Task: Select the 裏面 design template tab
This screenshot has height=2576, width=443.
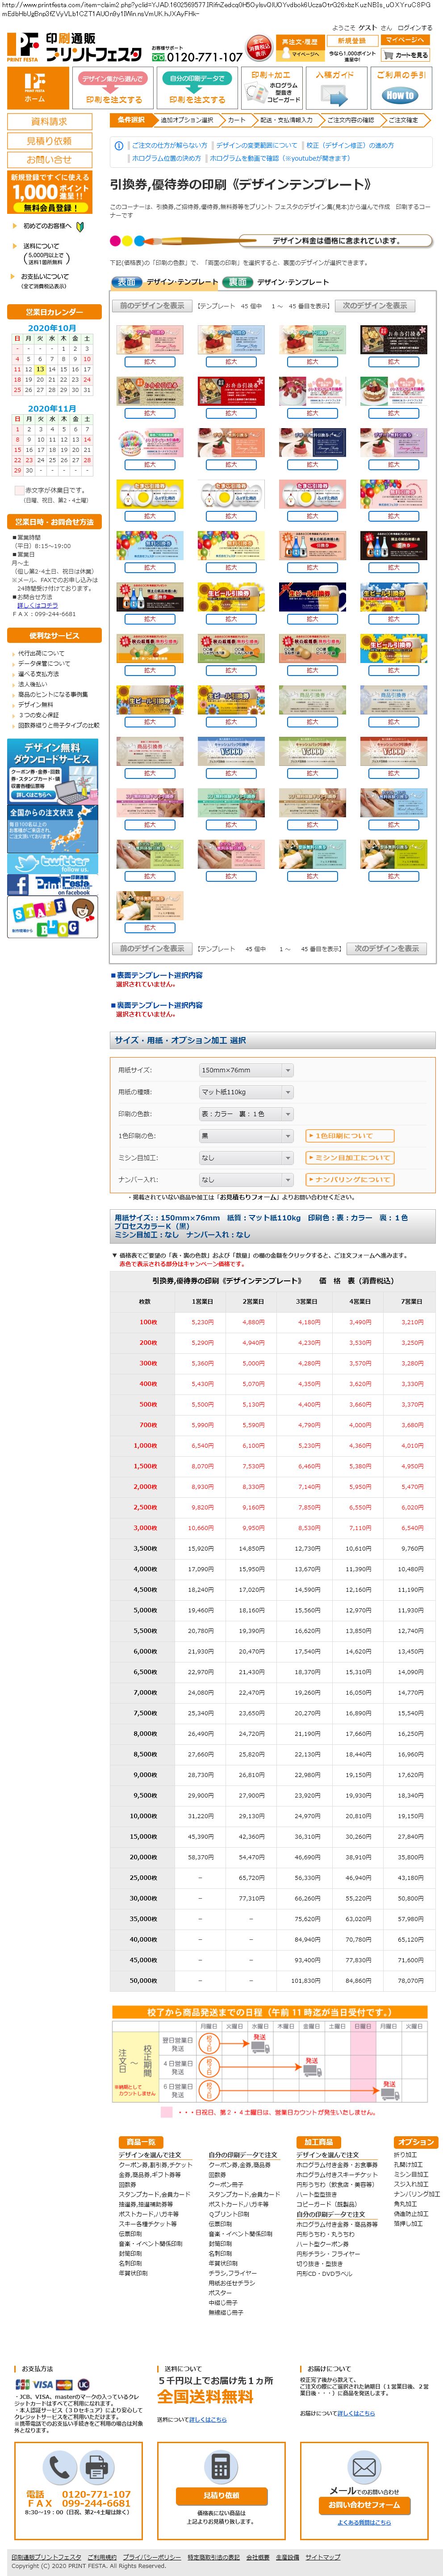Action: (x=238, y=282)
